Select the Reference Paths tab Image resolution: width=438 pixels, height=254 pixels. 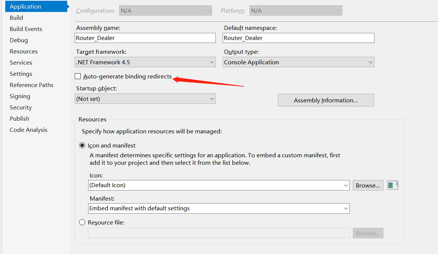pos(31,85)
